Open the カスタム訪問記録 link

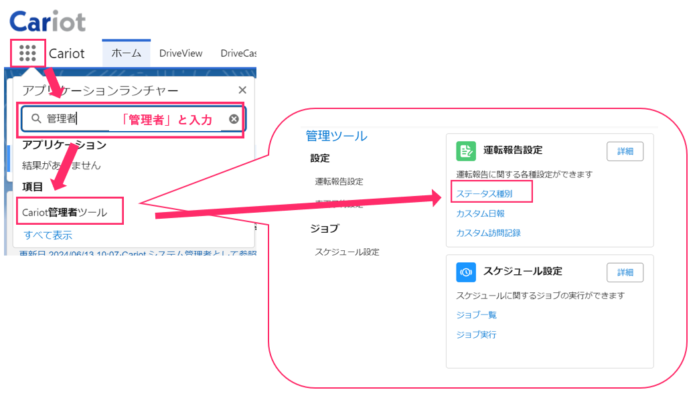(489, 233)
